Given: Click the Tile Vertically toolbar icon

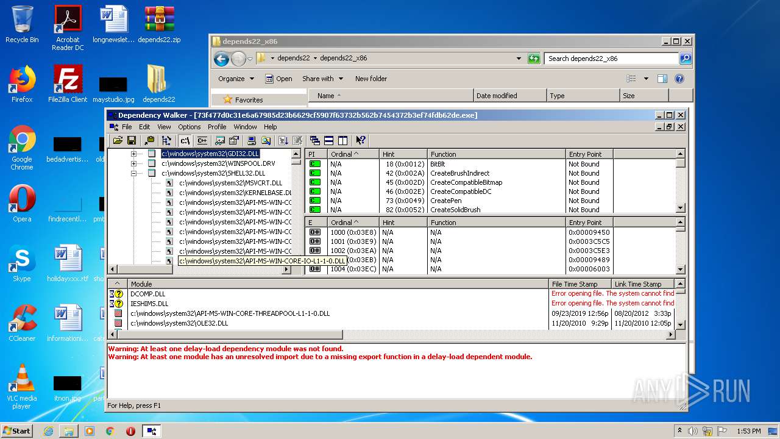Looking at the screenshot, I should point(342,141).
